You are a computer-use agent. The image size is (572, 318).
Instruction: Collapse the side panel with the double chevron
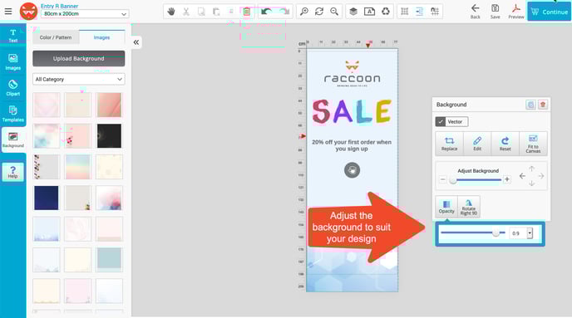tap(136, 42)
